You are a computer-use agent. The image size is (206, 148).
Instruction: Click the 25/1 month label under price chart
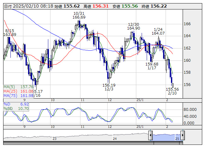coord(140,100)
